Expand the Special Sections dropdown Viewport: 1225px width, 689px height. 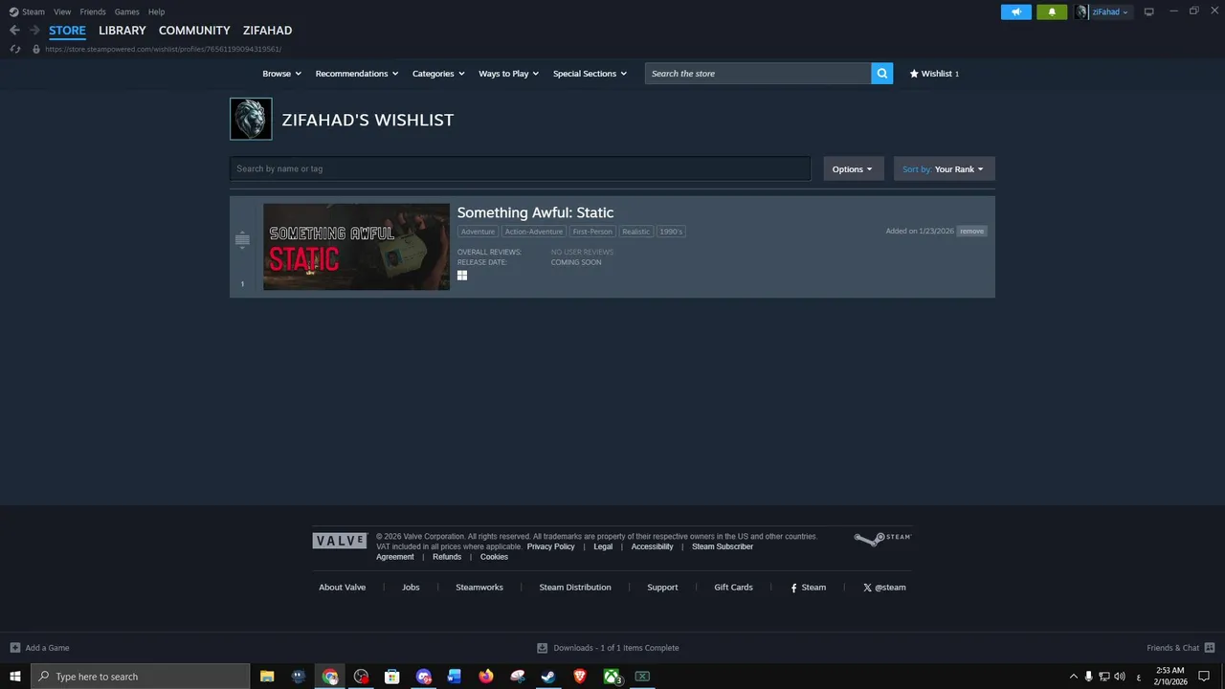tap(590, 74)
